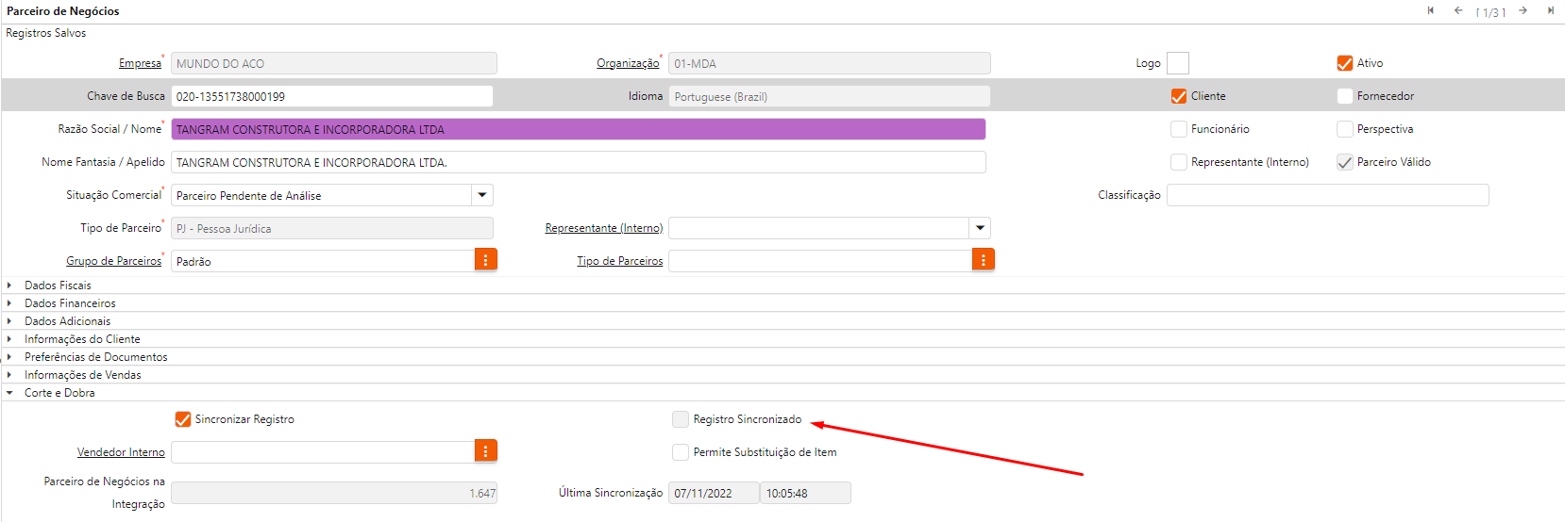Uncheck the Ativo checkbox
The height and width of the screenshot is (522, 1565).
[x=1345, y=63]
